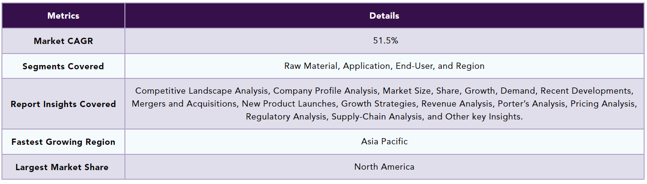
Task: Select the Market CAGR row label
Action: point(63,41)
